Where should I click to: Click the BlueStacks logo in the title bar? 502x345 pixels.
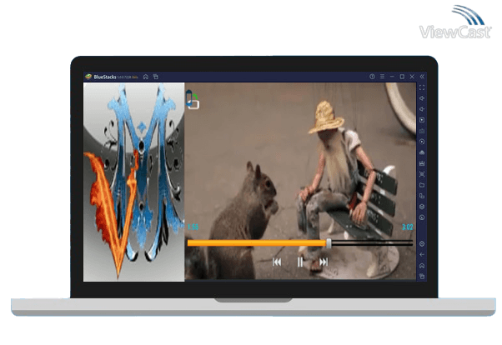[x=88, y=77]
